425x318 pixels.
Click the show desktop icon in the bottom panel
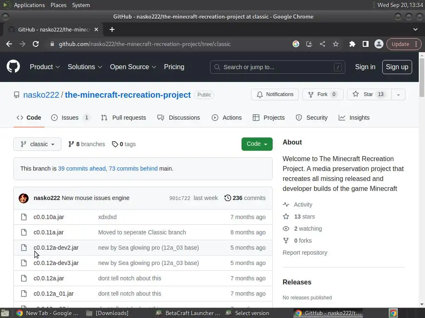(x=5, y=313)
